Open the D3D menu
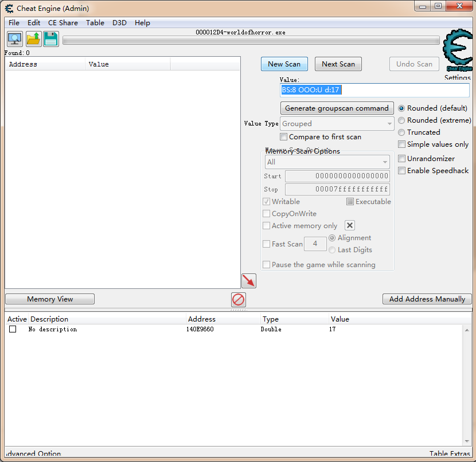The height and width of the screenshot is (462, 476). [119, 23]
